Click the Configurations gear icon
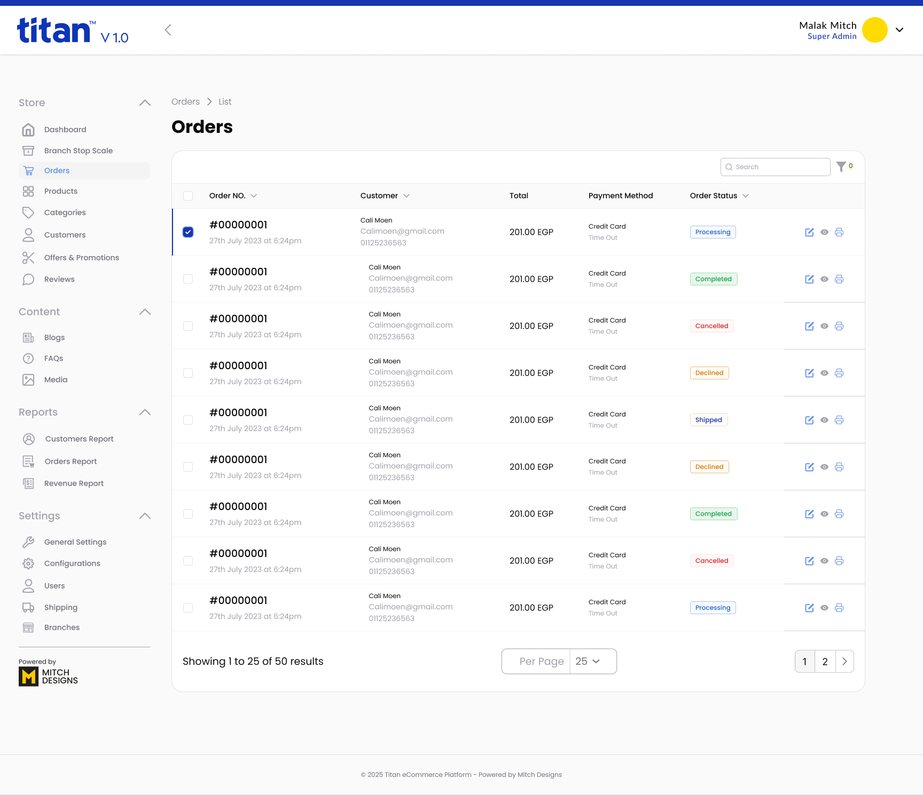The height and width of the screenshot is (795, 923). pyautogui.click(x=28, y=563)
